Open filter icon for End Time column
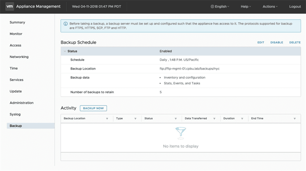The width and height of the screenshot is (306, 171). 295,119
